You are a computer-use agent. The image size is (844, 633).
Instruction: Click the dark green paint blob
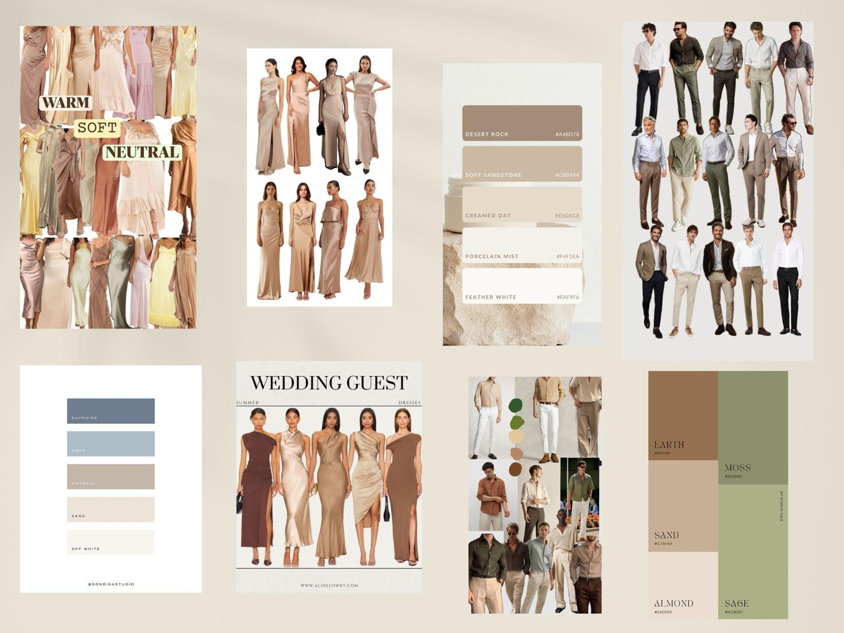click(515, 405)
